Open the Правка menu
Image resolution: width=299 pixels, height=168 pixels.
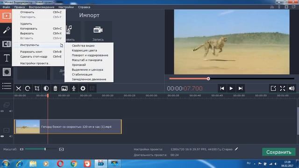tap(20, 7)
